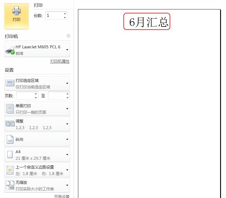Open 打印机属性 link
This screenshot has width=226, height=198.
point(60,61)
